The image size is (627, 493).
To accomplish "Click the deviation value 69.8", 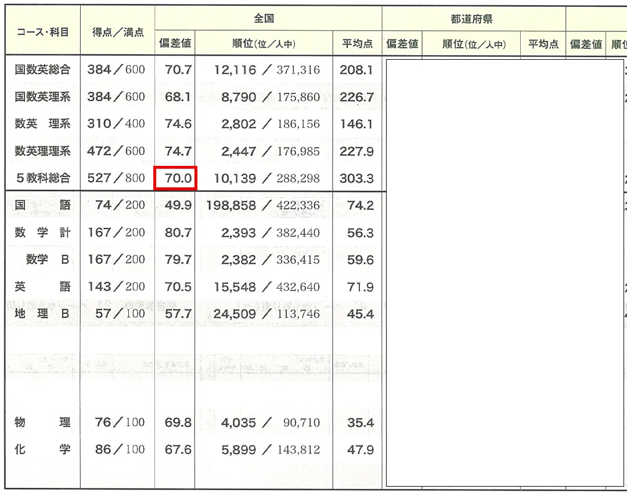I will click(178, 422).
